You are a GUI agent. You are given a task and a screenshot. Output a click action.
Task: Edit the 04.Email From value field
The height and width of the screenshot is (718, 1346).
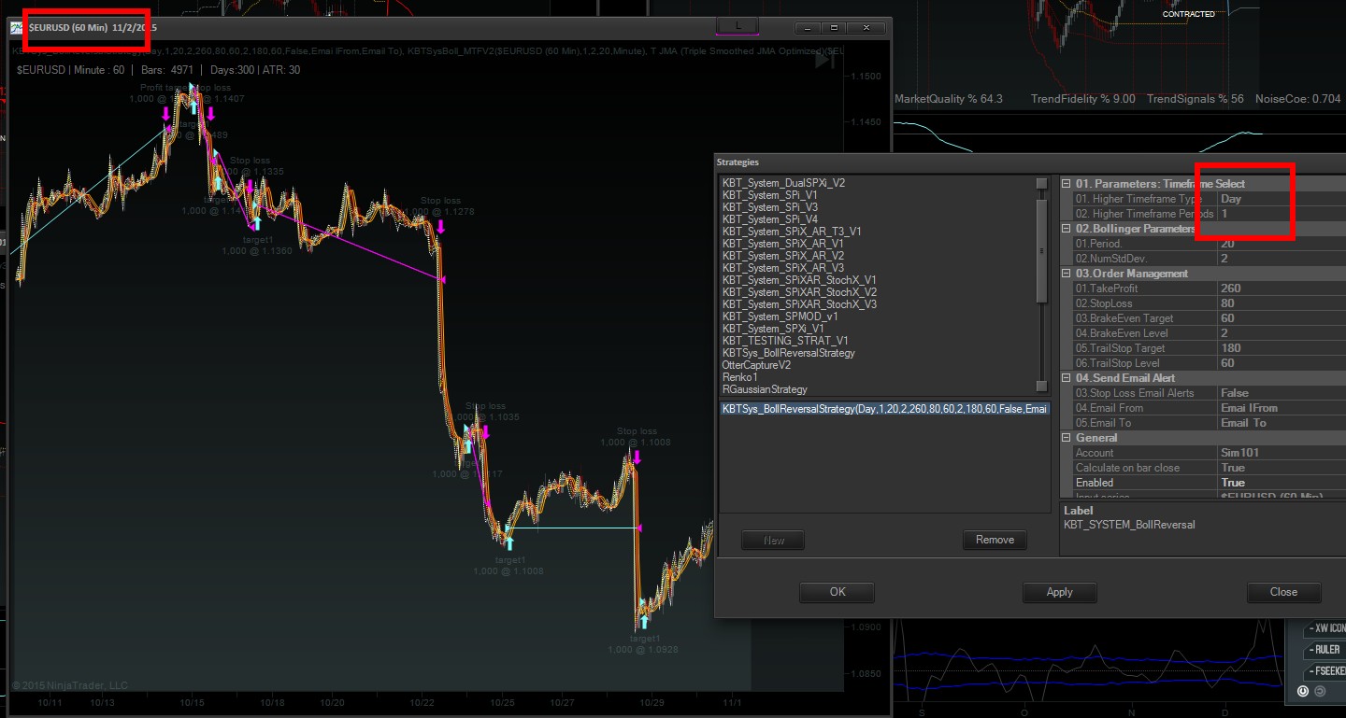[1281, 408]
